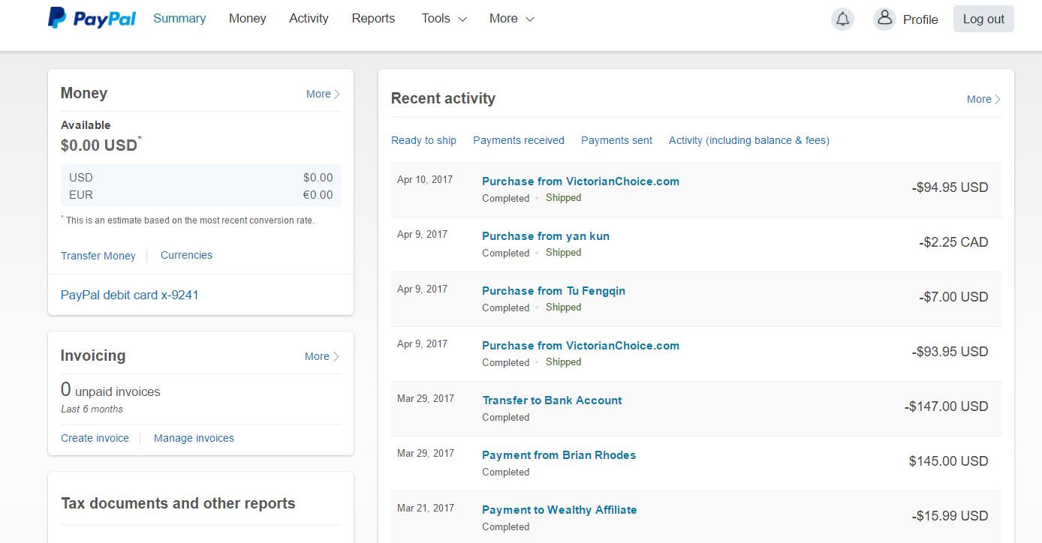The height and width of the screenshot is (543, 1042).
Task: Click the Mar 21, 2017 date
Action: pos(426,508)
